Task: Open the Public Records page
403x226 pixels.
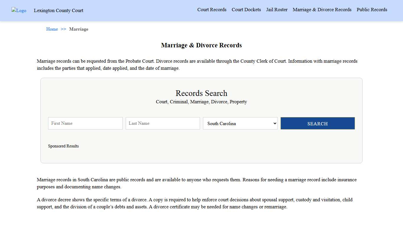Action: pos(372,9)
